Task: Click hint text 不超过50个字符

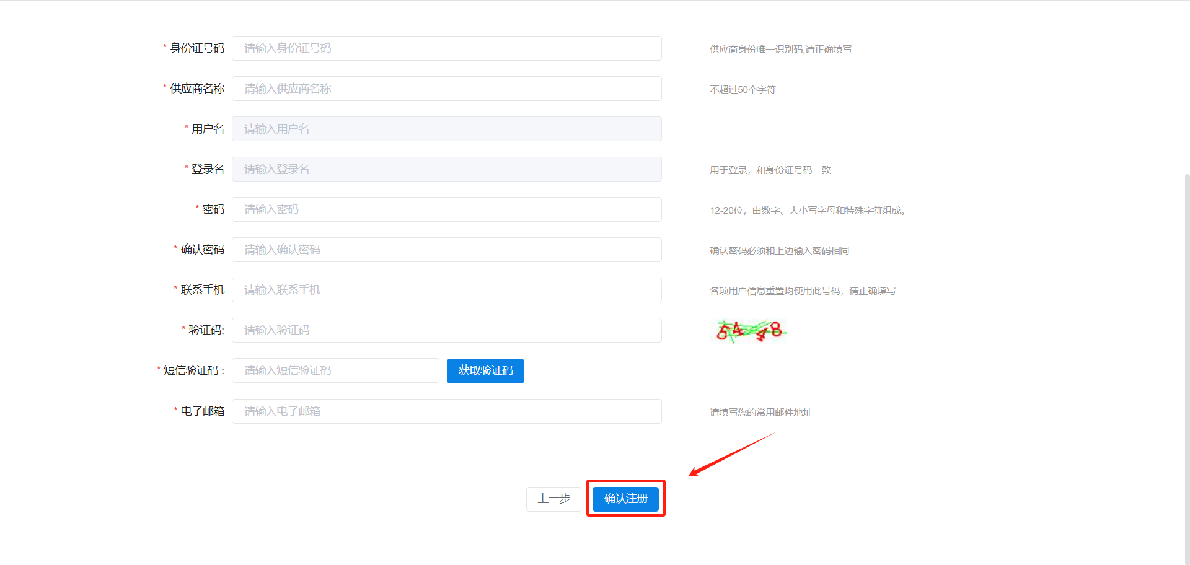Action: (743, 90)
